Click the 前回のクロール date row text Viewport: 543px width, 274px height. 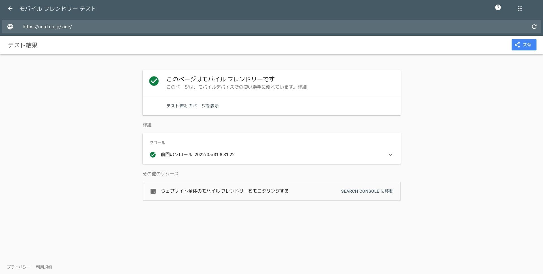[198, 155]
